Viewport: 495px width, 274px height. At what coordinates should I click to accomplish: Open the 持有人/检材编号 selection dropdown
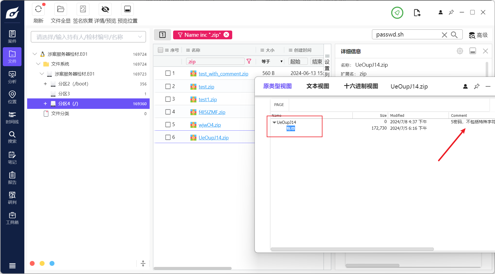(88, 37)
